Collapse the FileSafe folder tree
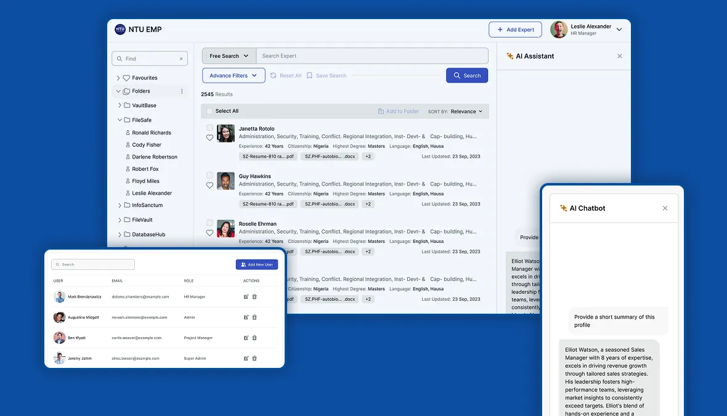 [120, 120]
